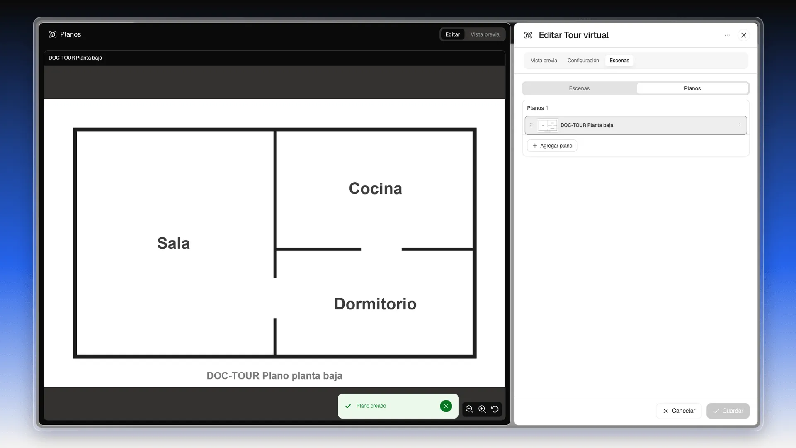Viewport: 796px width, 448px height.
Task: Switch to Editar mode in Planos
Action: pyautogui.click(x=453, y=34)
